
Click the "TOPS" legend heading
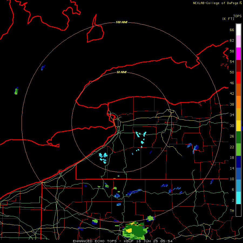[237, 16]
